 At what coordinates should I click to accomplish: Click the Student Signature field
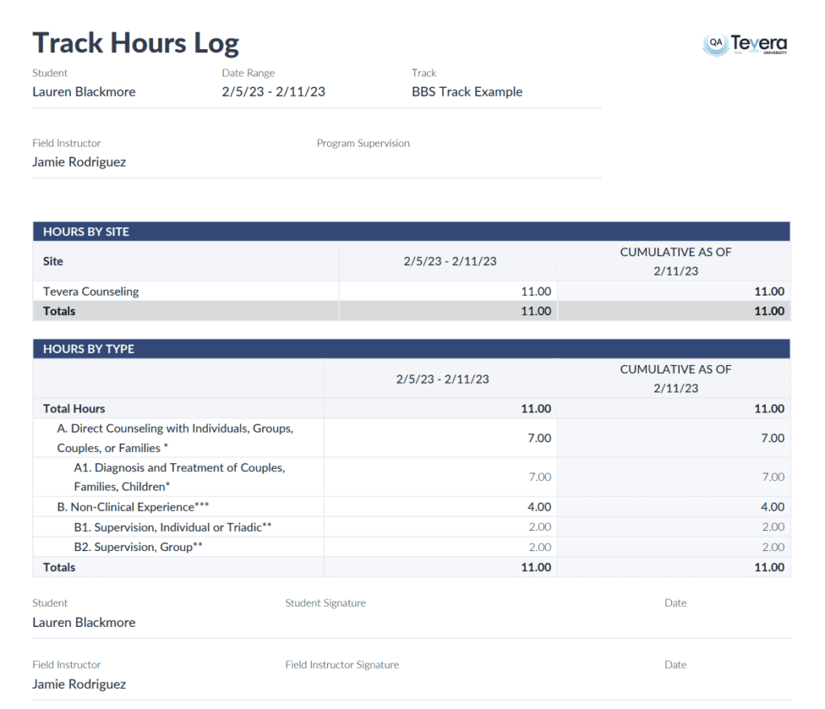pos(325,603)
